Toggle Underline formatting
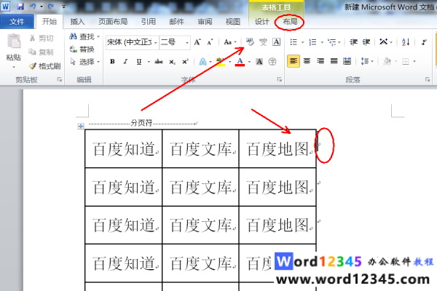The image size is (437, 291). pos(139,62)
